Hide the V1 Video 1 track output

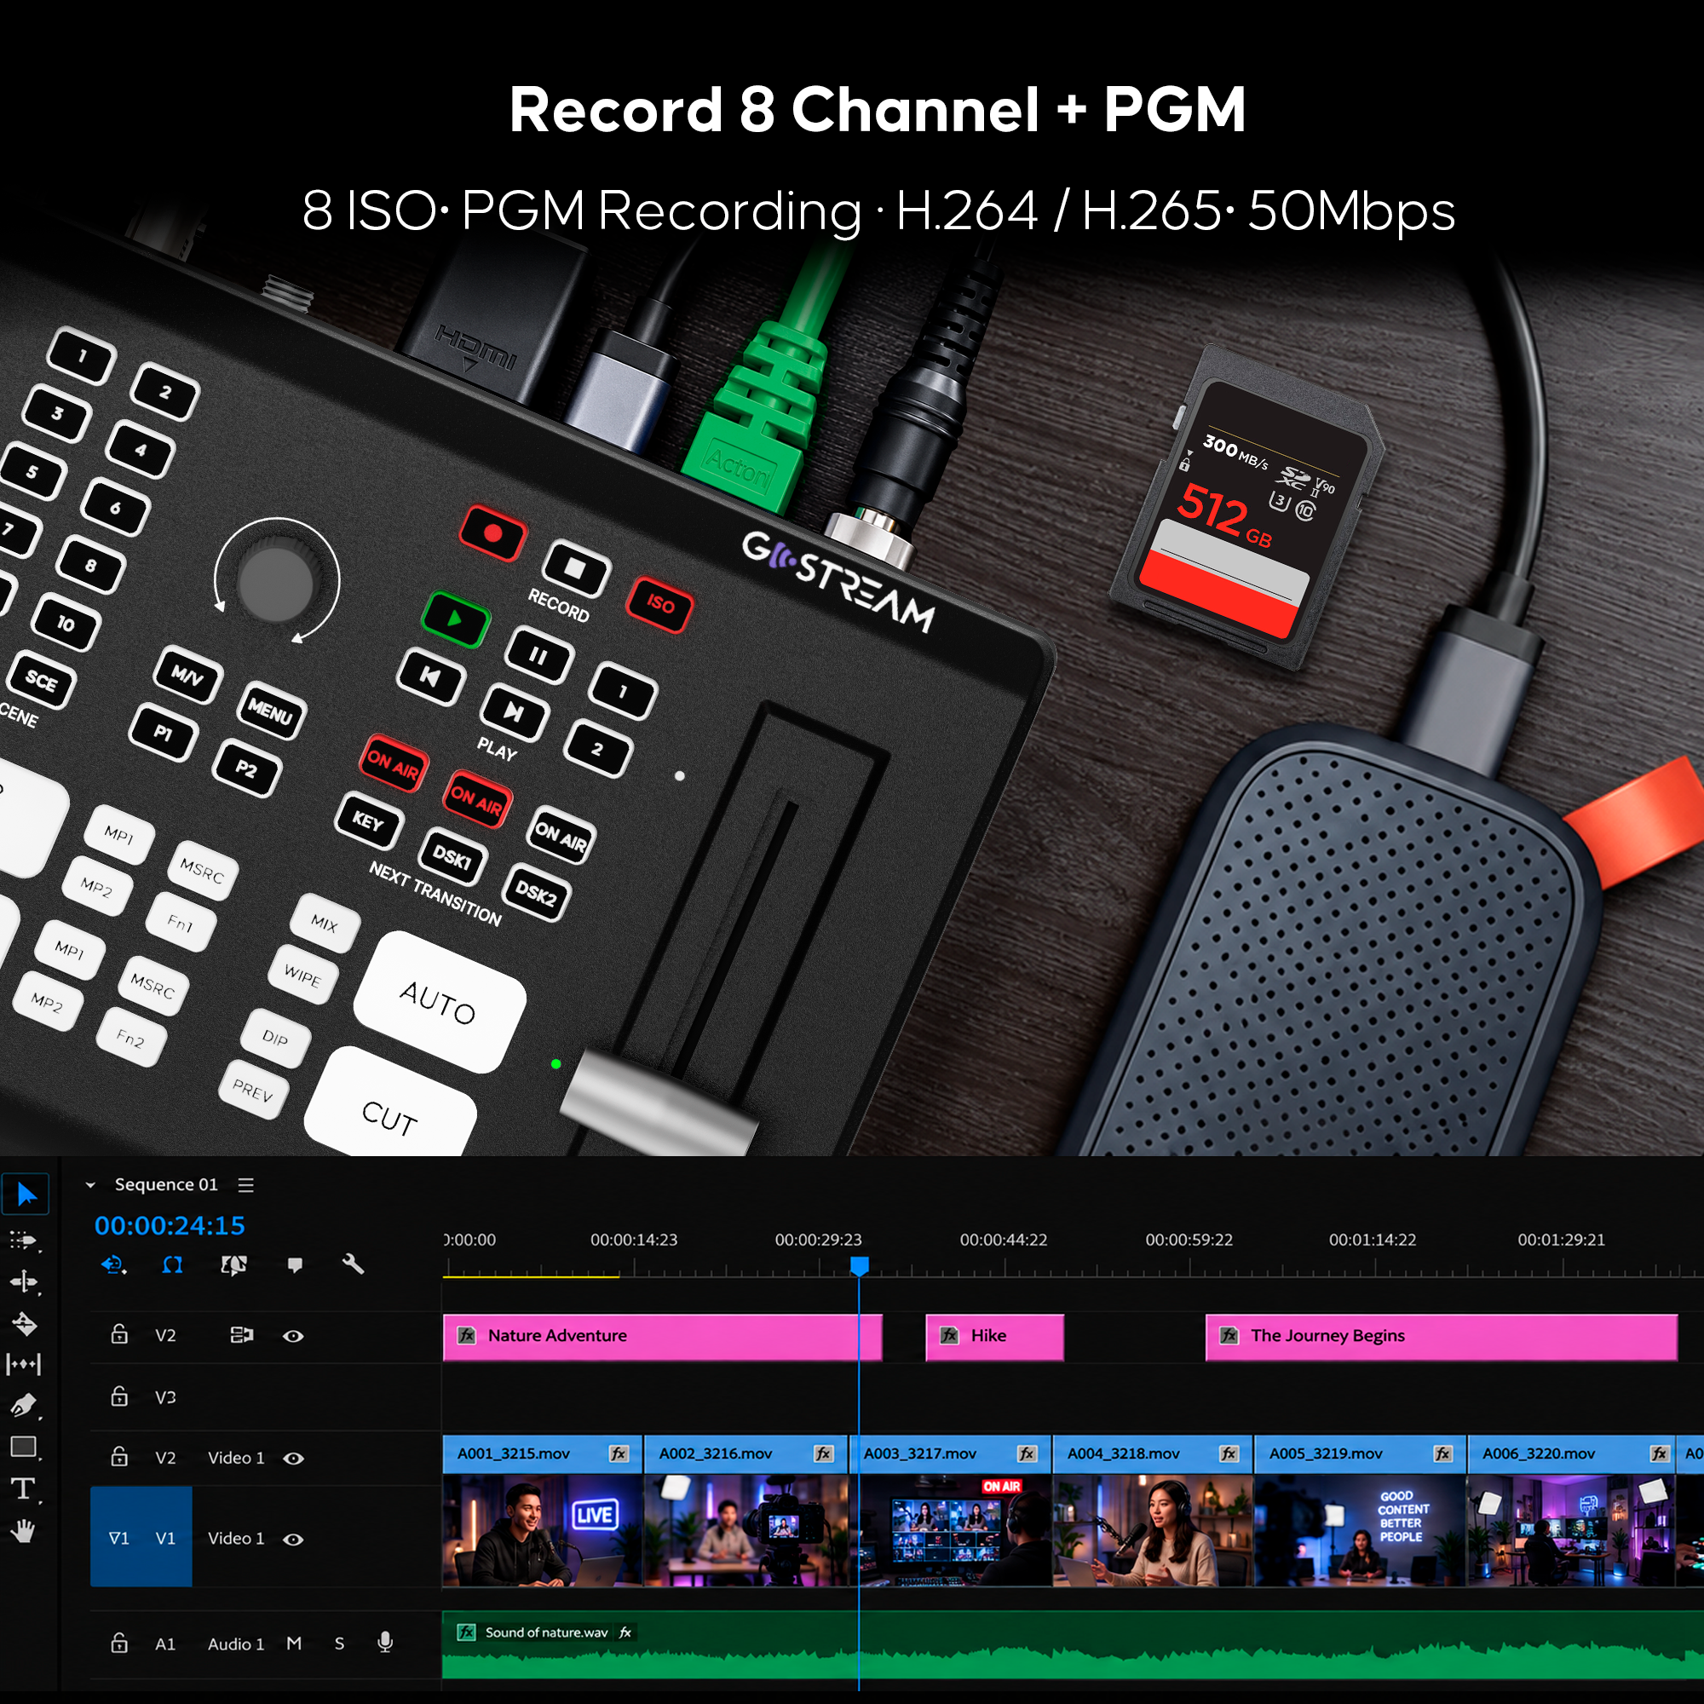click(x=294, y=1540)
